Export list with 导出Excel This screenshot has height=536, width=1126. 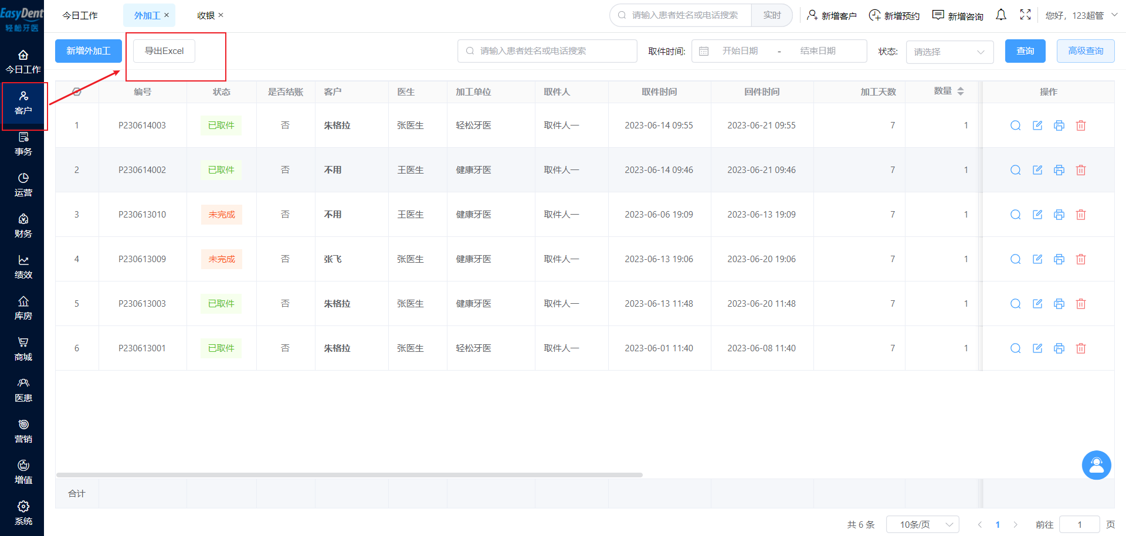tap(164, 51)
